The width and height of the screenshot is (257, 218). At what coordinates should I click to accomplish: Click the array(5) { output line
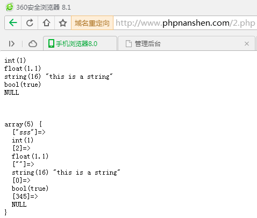23,124
